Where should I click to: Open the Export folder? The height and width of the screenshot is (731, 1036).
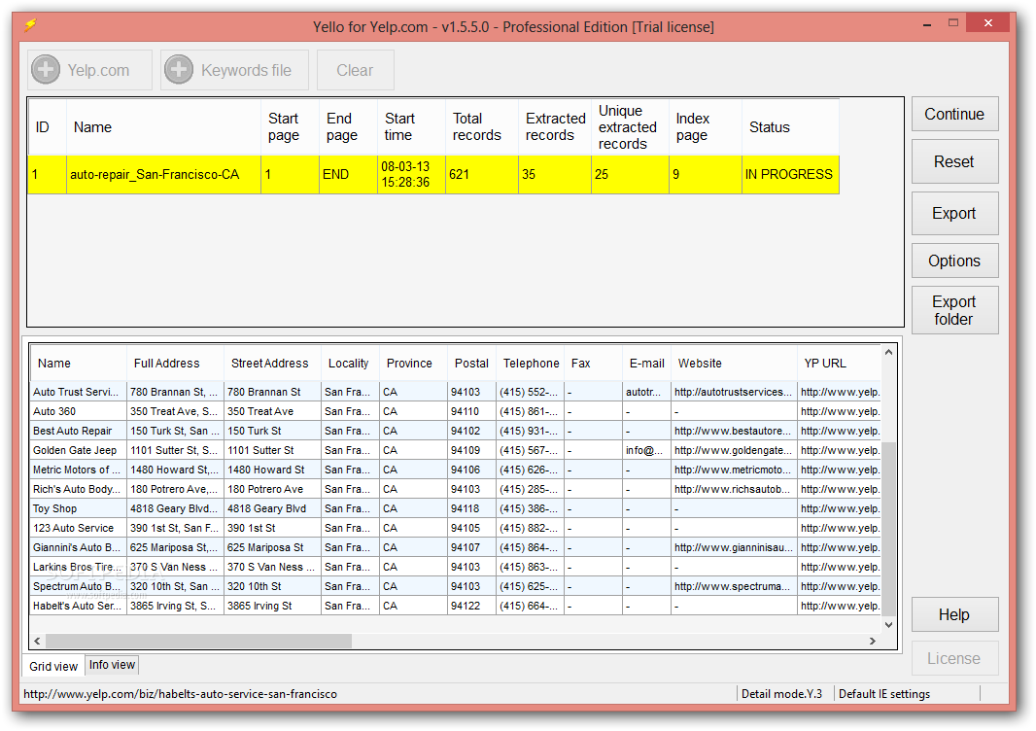click(954, 310)
